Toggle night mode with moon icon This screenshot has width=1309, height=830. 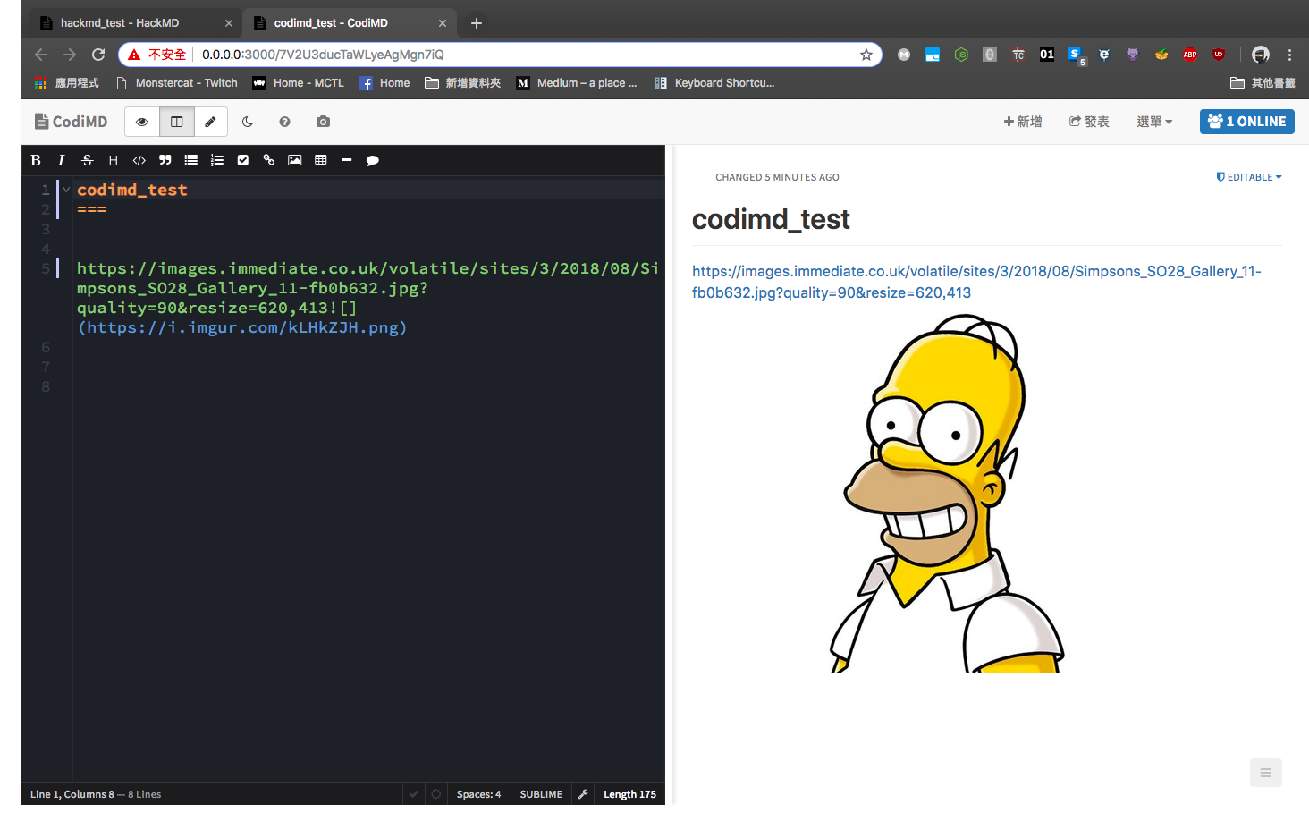[x=248, y=122]
